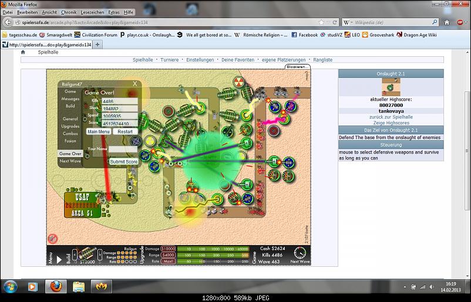This screenshot has width=471, height=302.
Task: Bookmark this page with the star icon
Action: click(x=321, y=22)
